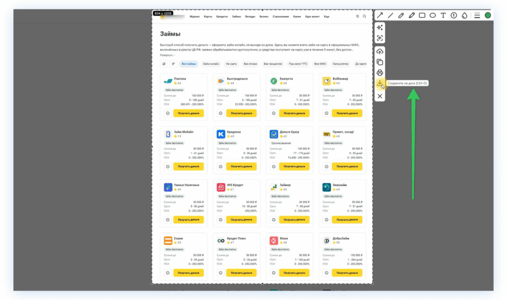Image resolution: width=507 pixels, height=300 pixels.
Task: Go to the Кредиты section
Action: click(222, 16)
